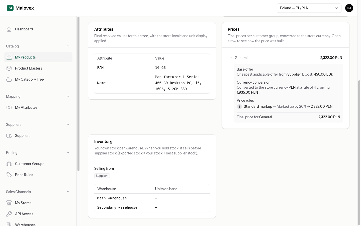Screen dimensions: 361x226
Task: Click the My Stores storefront icon
Action: [x=9, y=203]
